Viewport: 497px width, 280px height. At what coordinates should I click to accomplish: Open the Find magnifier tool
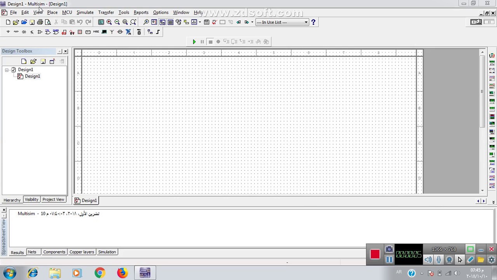pos(146,22)
